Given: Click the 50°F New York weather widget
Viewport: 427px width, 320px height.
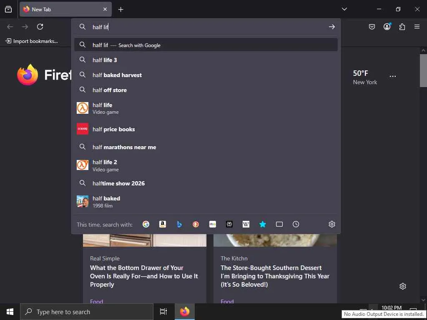Looking at the screenshot, I should click(365, 77).
